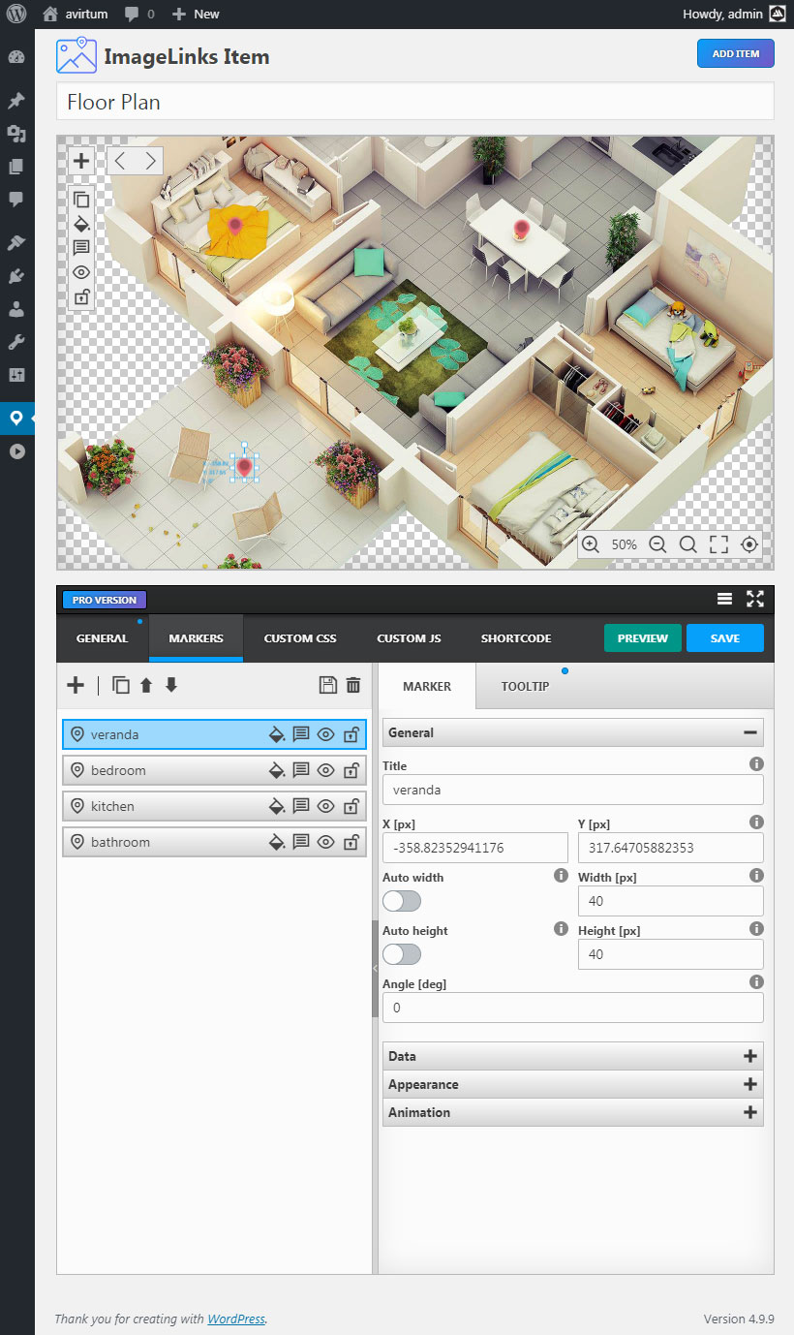Switch to the General tab
Screen dimensions: 794x1335
click(102, 638)
